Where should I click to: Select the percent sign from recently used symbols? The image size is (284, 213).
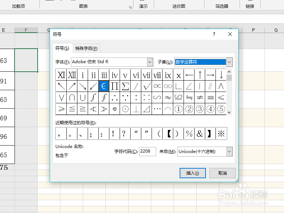tap(189, 133)
